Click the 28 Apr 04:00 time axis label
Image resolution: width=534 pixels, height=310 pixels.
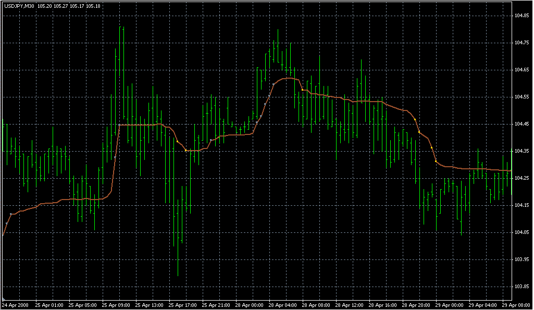point(281,305)
